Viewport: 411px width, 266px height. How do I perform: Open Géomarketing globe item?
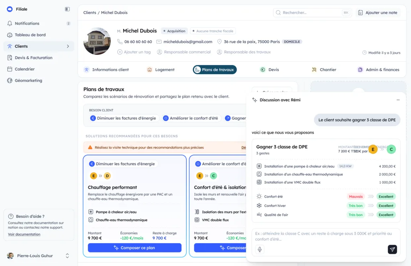pos(10,81)
